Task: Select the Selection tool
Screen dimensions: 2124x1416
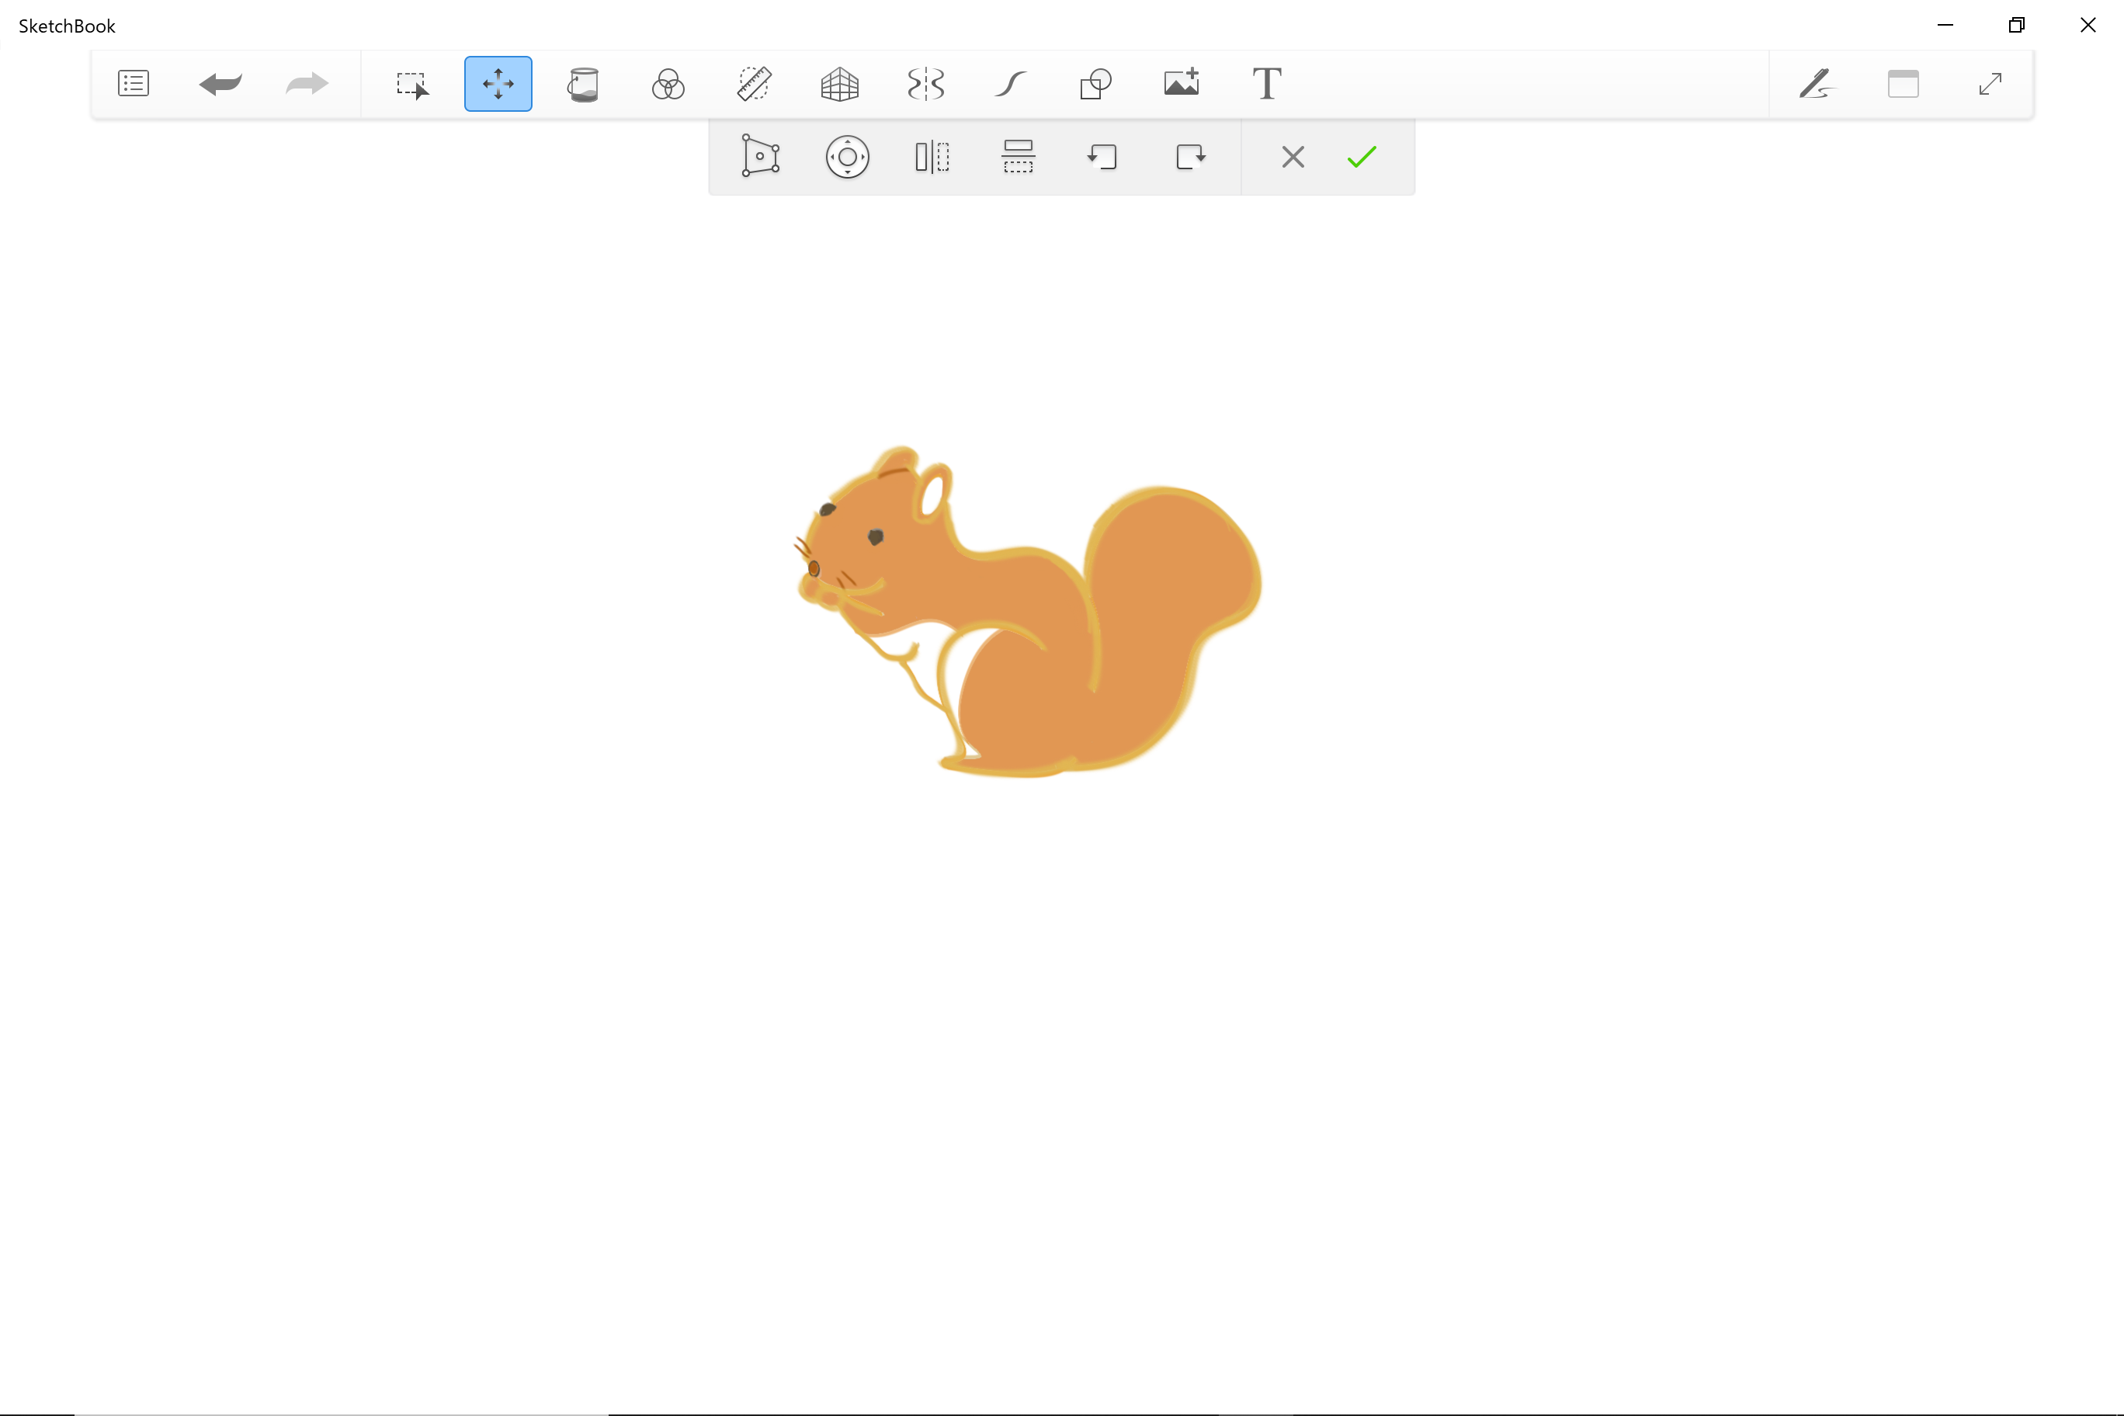Action: [x=413, y=84]
